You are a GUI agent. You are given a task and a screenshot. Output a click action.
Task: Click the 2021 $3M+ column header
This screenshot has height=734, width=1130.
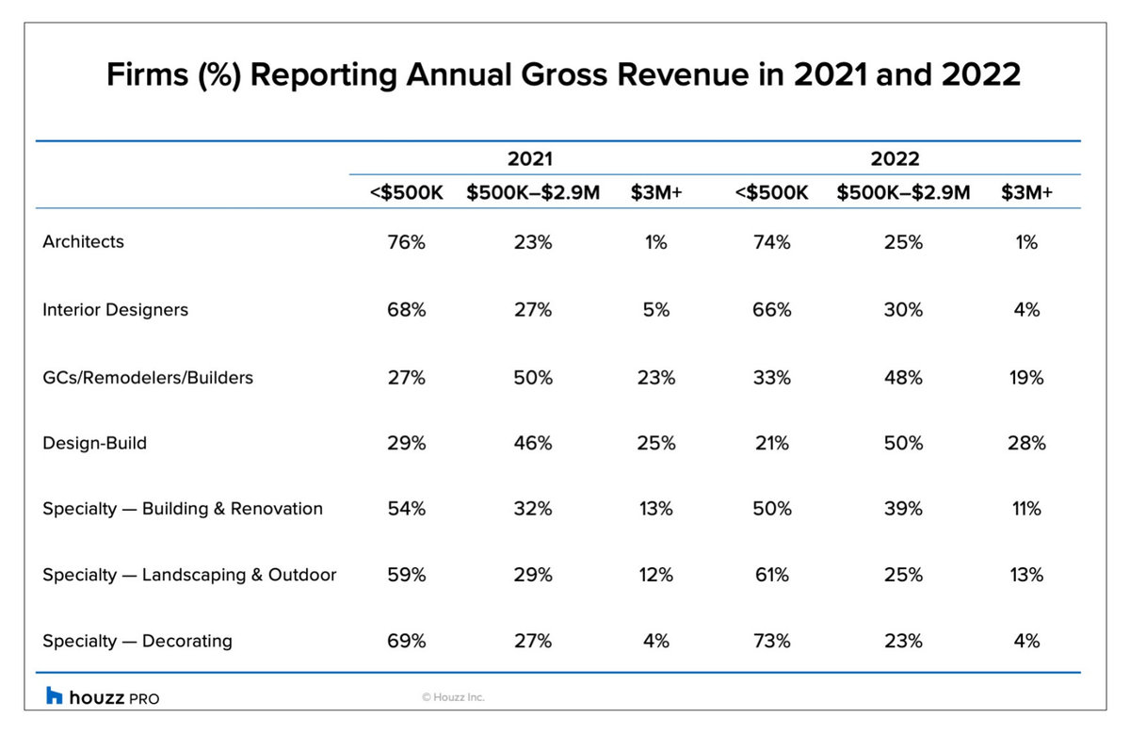tap(656, 192)
